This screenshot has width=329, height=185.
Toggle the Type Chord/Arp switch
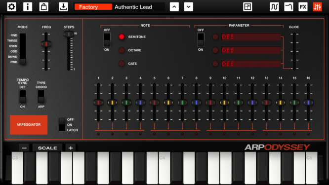coord(41,97)
